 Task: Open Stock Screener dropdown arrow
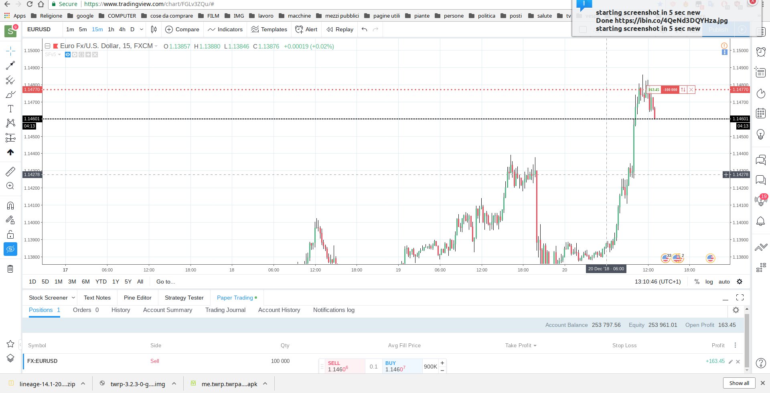73,298
